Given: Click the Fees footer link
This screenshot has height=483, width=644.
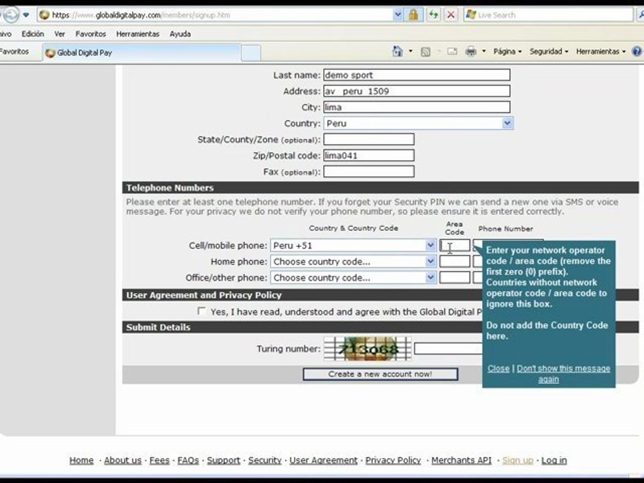Looking at the screenshot, I should click(160, 460).
